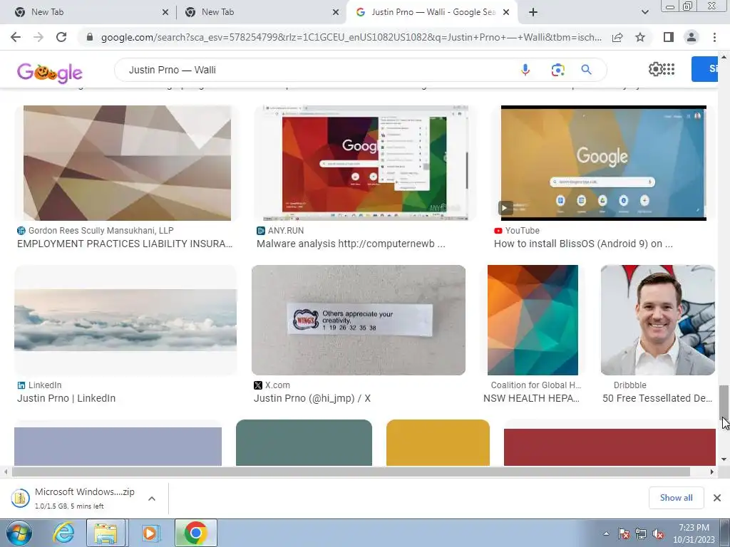Image resolution: width=730 pixels, height=547 pixels.
Task: Go back to the previous page
Action: click(16, 37)
